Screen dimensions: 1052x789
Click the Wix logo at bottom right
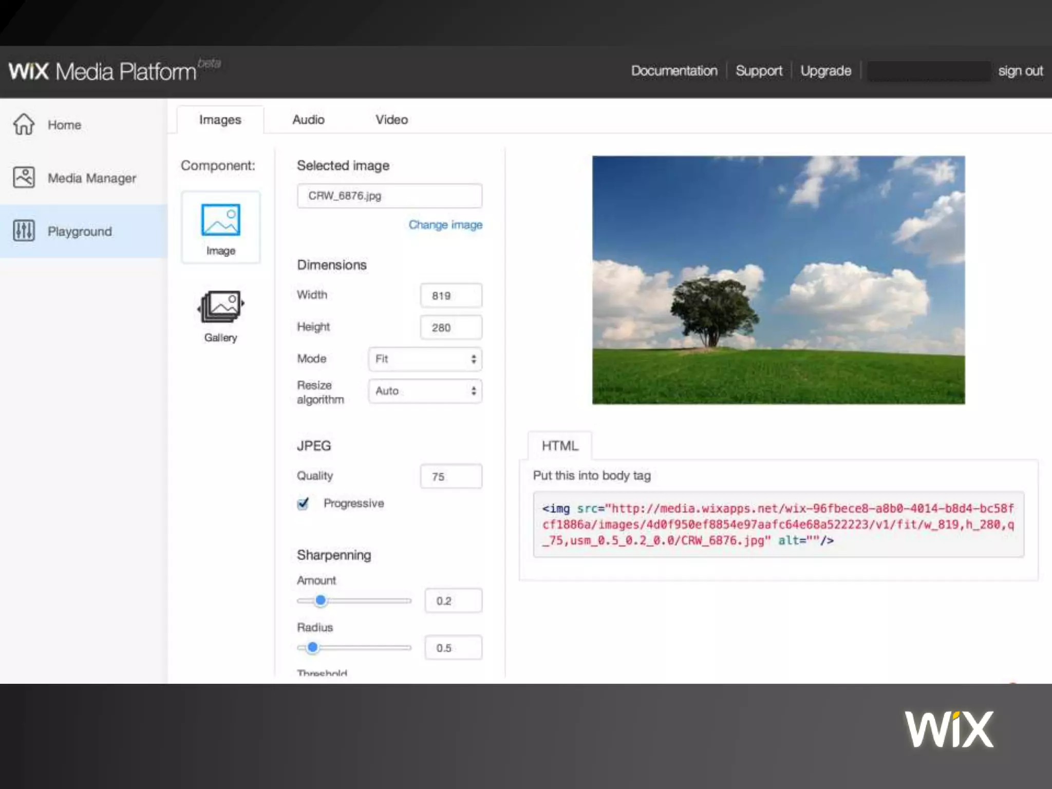pos(949,729)
